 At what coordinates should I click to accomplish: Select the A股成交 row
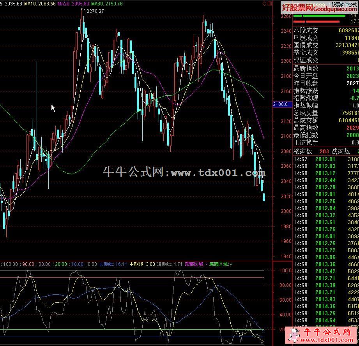[325, 30]
